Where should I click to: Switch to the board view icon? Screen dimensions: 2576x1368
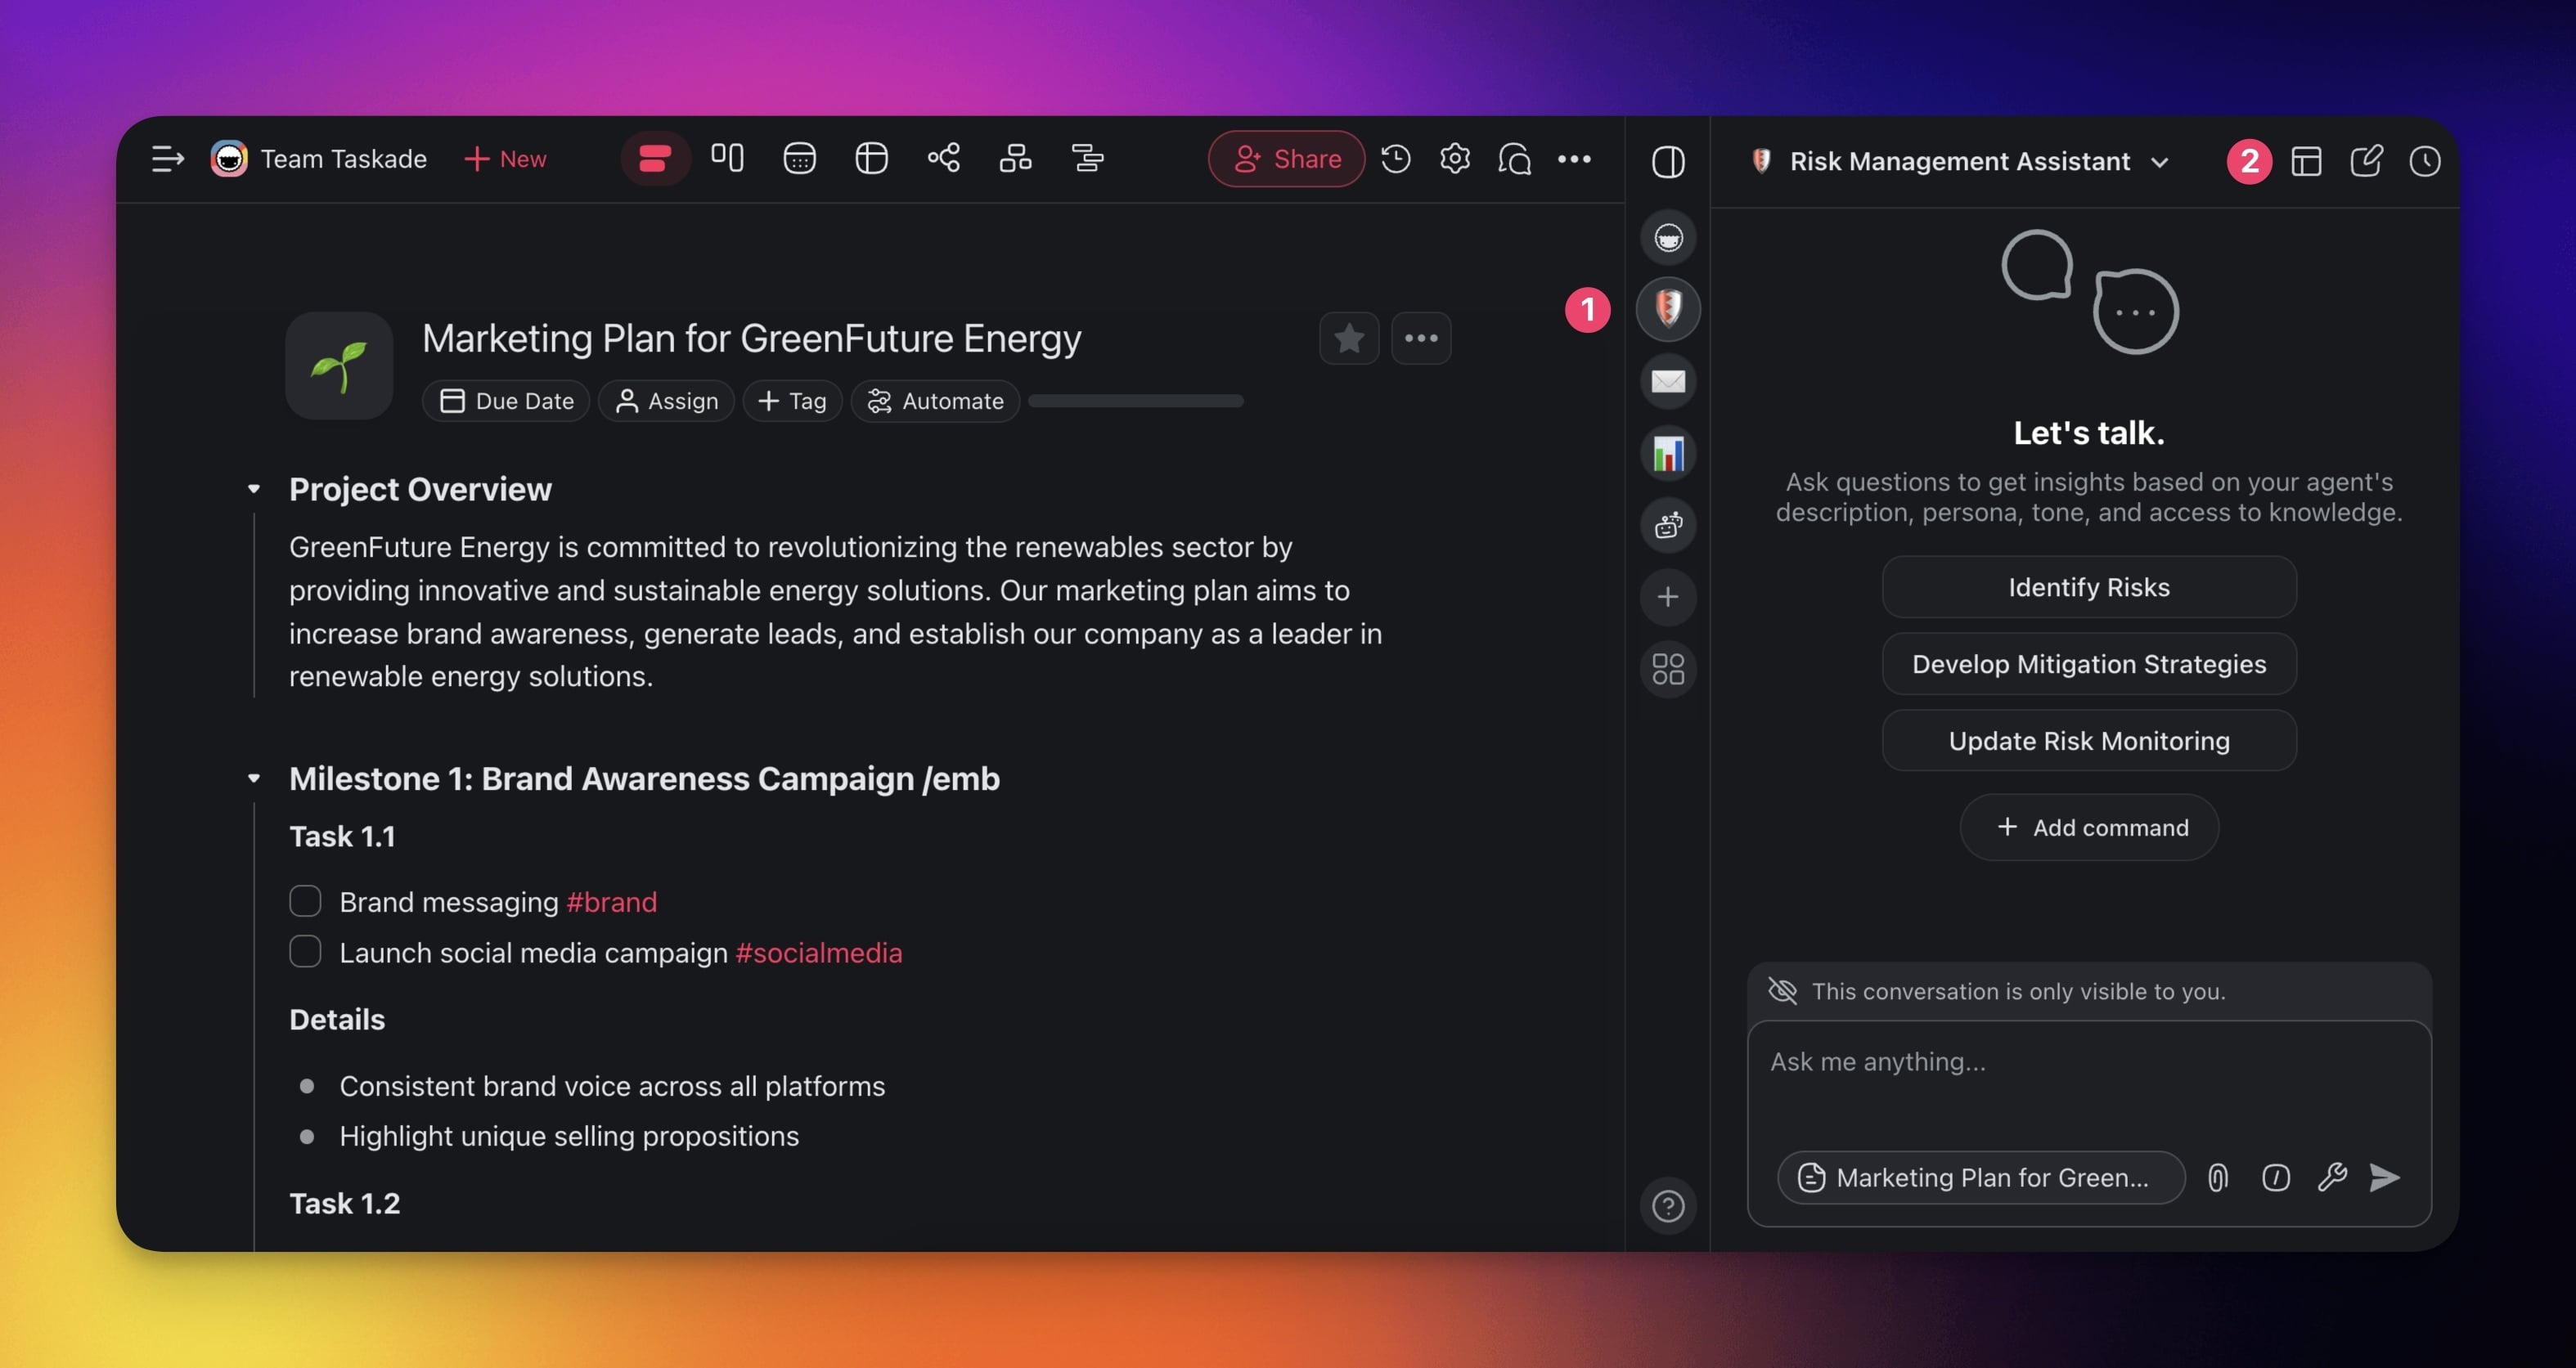pos(727,158)
